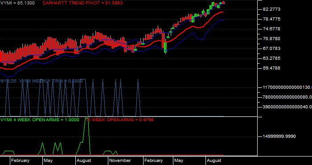Click the VYMI = 85.1300 price label
312x165 pixels.
pos(17,3)
